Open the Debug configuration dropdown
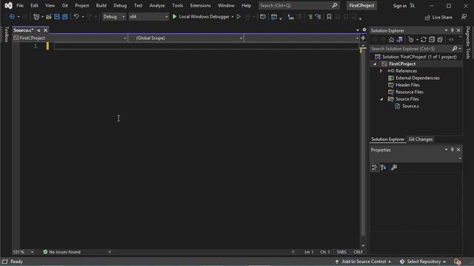474x266 pixels. tap(113, 16)
